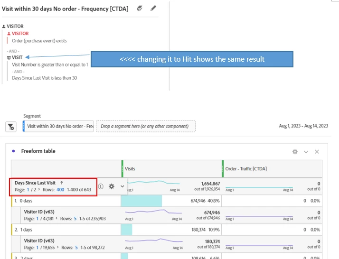This screenshot has height=259, width=339.
Task: Go to next page of Days Since Last Visit
Action: coord(39,189)
